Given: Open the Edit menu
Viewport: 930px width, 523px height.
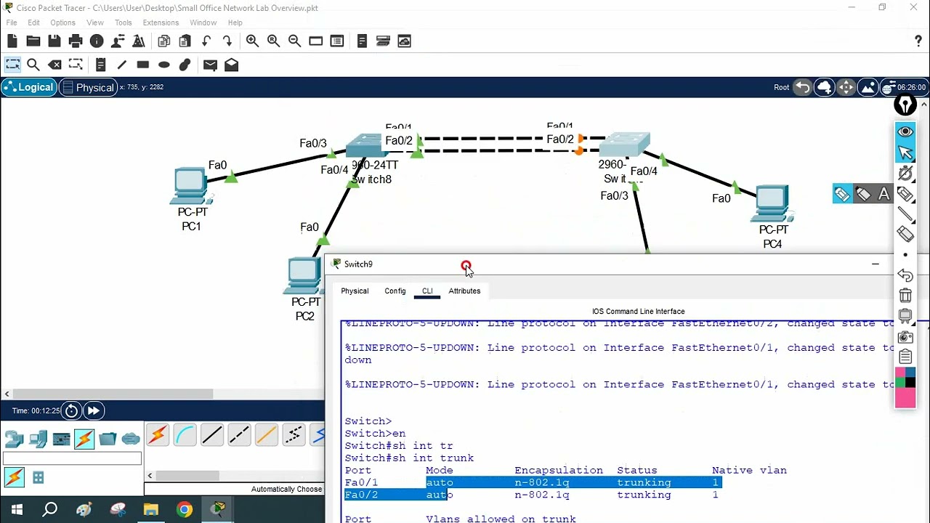Looking at the screenshot, I should click(x=34, y=23).
